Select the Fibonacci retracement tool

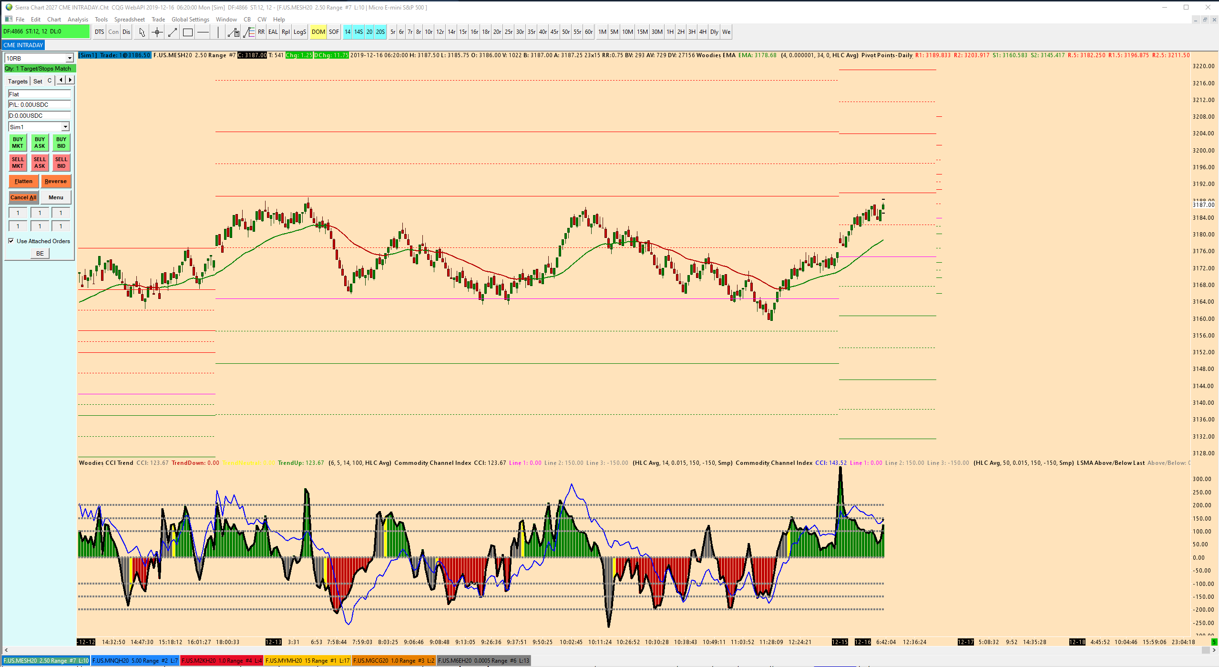[248, 32]
